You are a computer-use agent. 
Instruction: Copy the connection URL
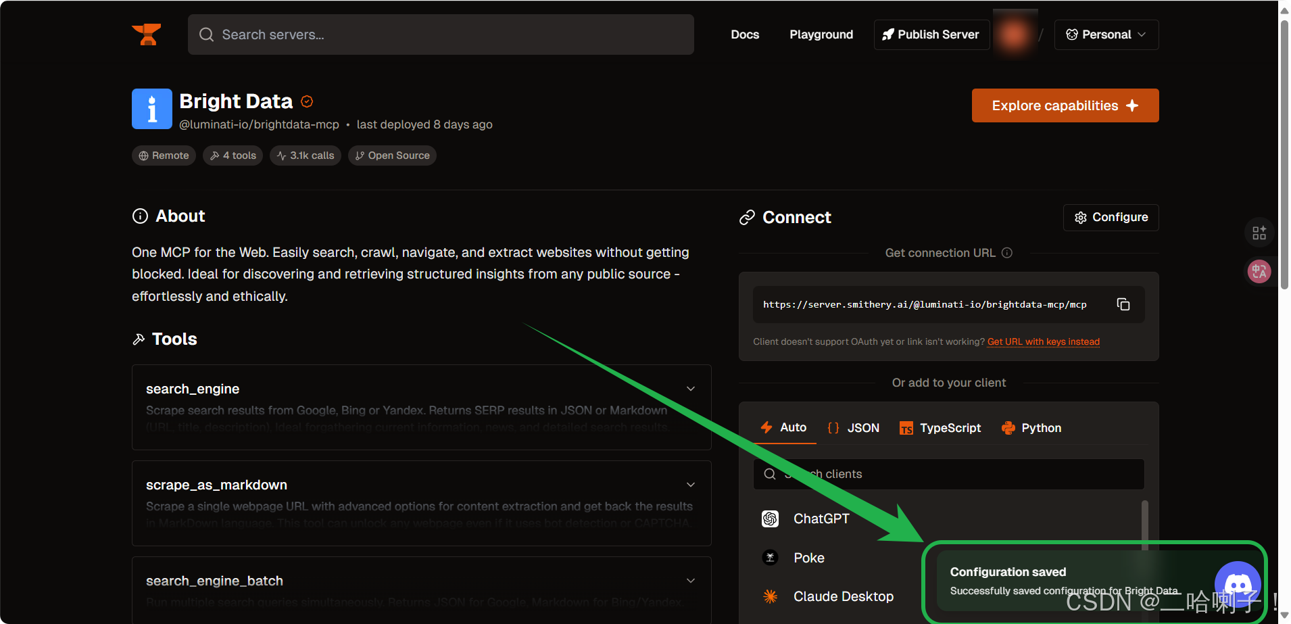click(x=1123, y=304)
